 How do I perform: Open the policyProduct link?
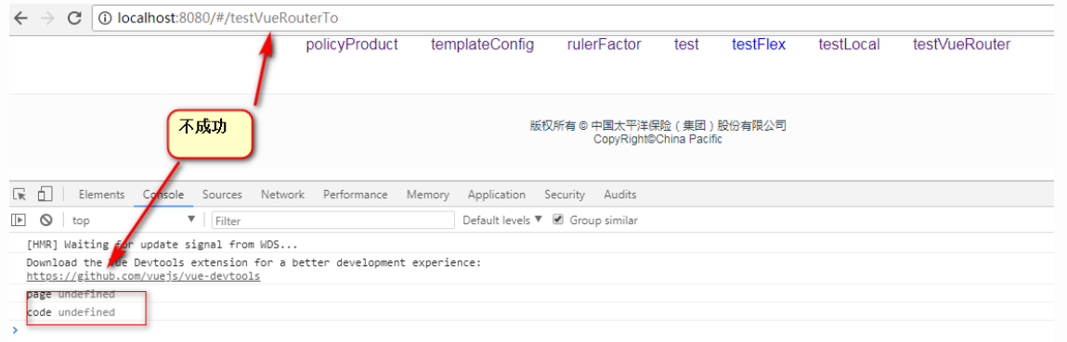[x=352, y=44]
